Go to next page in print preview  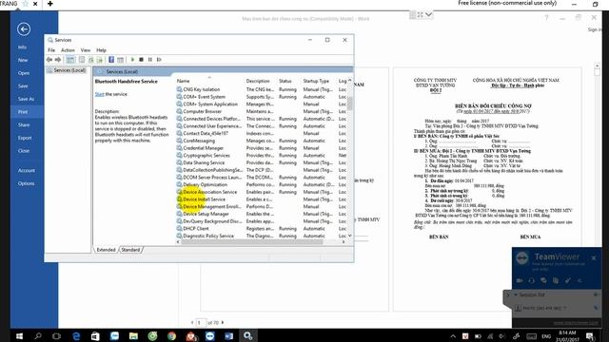tap(223, 323)
